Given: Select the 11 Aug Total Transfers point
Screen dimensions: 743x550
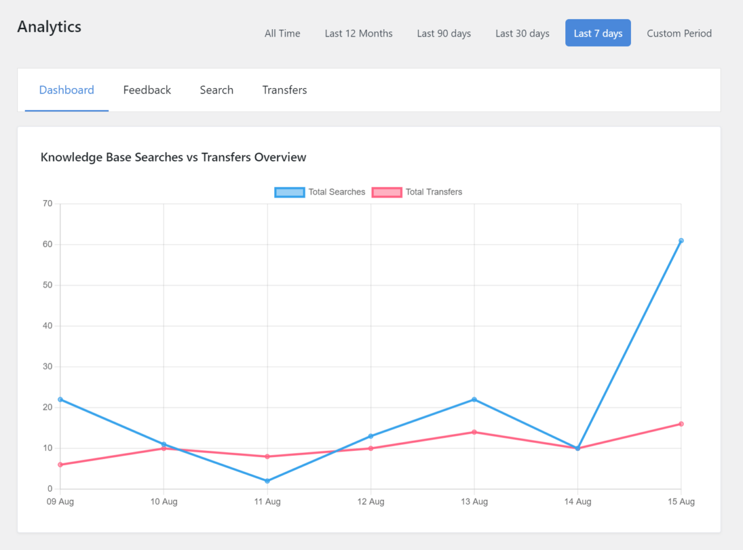Looking at the screenshot, I should point(267,456).
